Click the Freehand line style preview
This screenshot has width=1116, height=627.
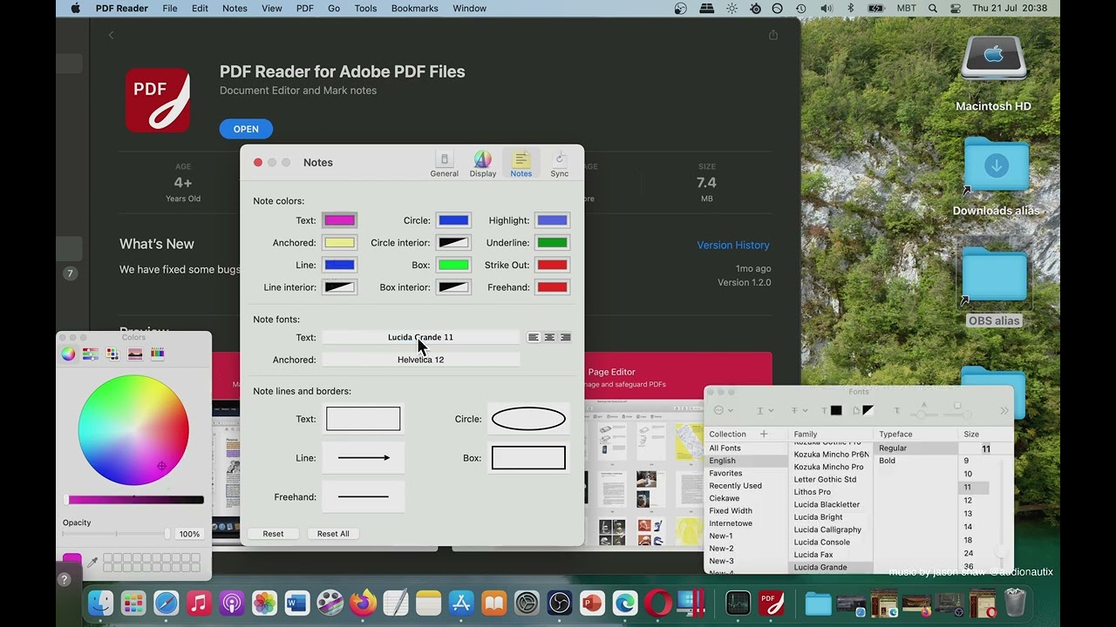click(x=364, y=497)
